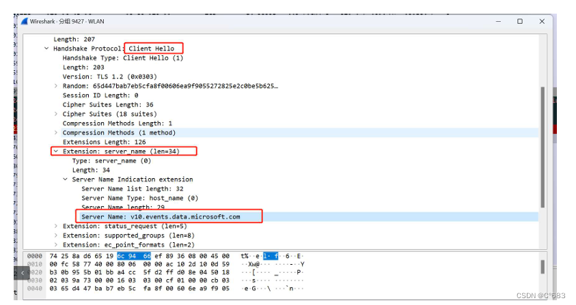Expand Extension status_request (len=5)

click(56, 226)
